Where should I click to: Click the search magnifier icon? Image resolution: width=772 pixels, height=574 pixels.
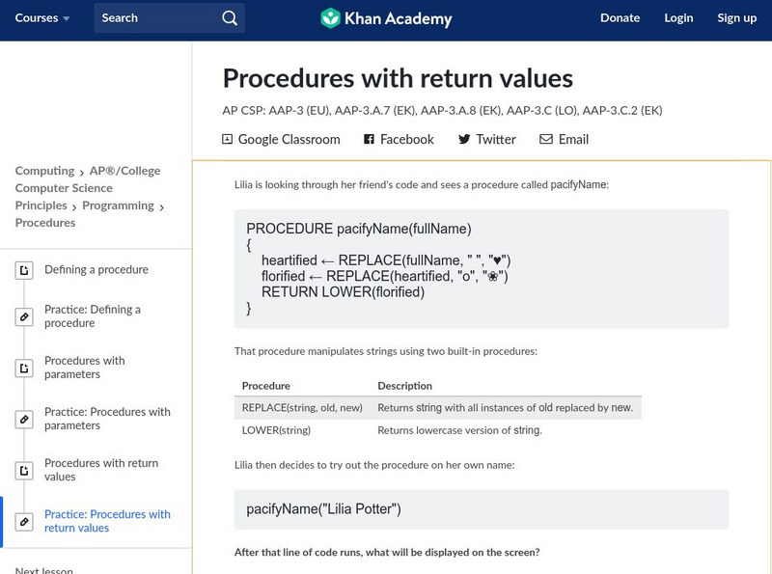(229, 18)
